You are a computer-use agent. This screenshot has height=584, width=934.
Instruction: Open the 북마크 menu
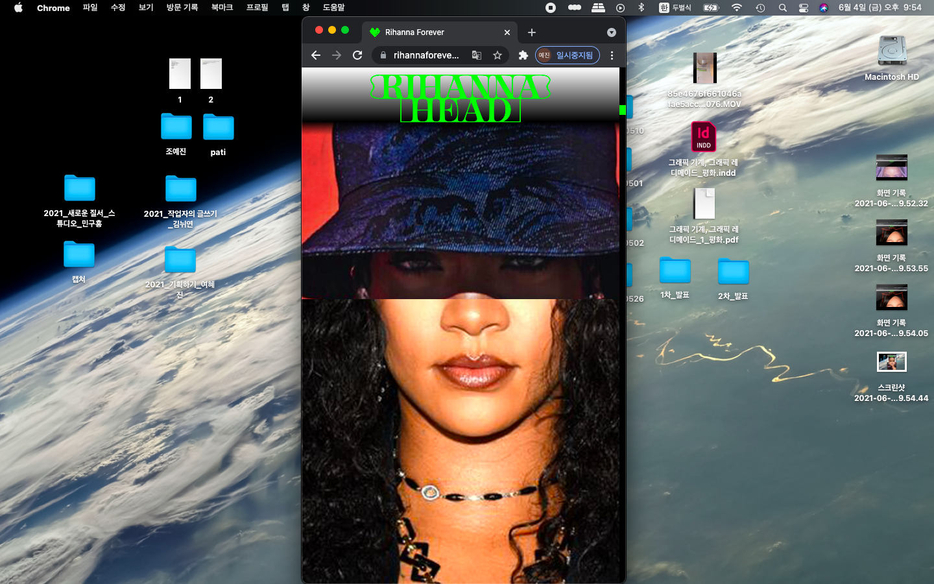tap(222, 8)
